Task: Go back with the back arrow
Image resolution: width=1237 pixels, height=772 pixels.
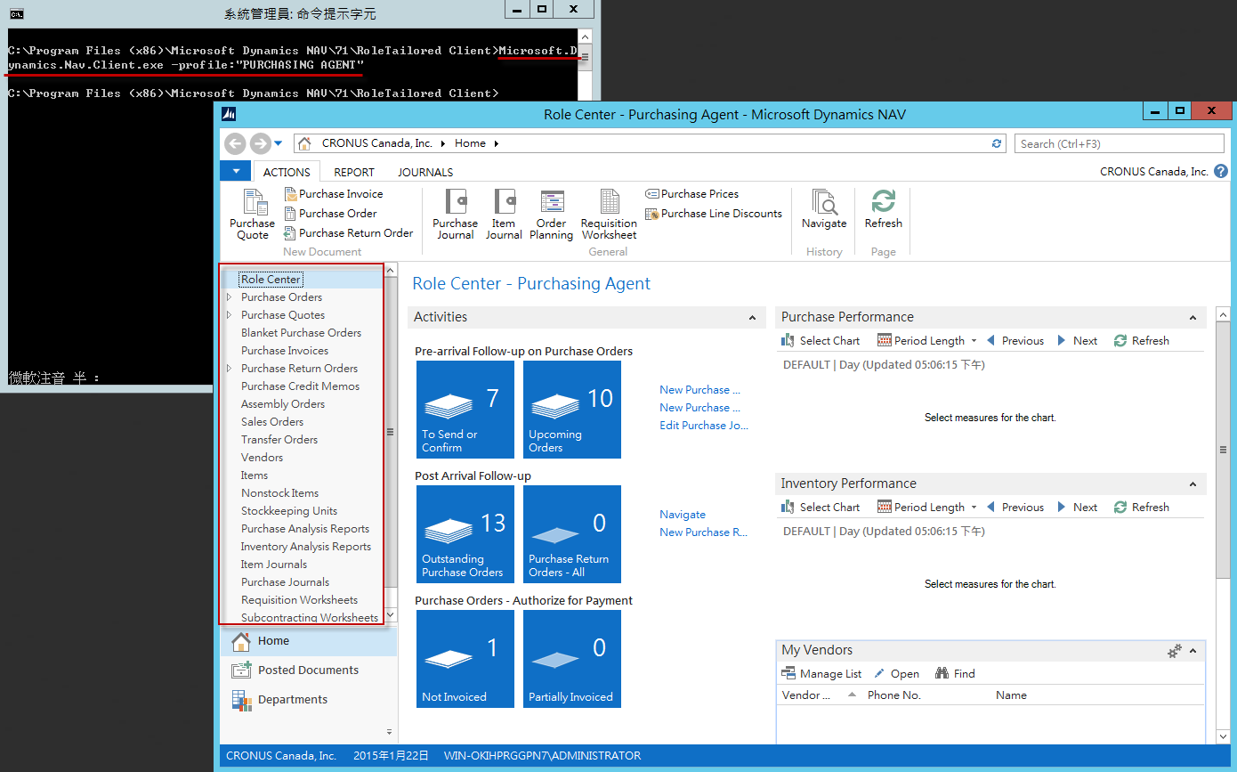Action: [x=235, y=143]
